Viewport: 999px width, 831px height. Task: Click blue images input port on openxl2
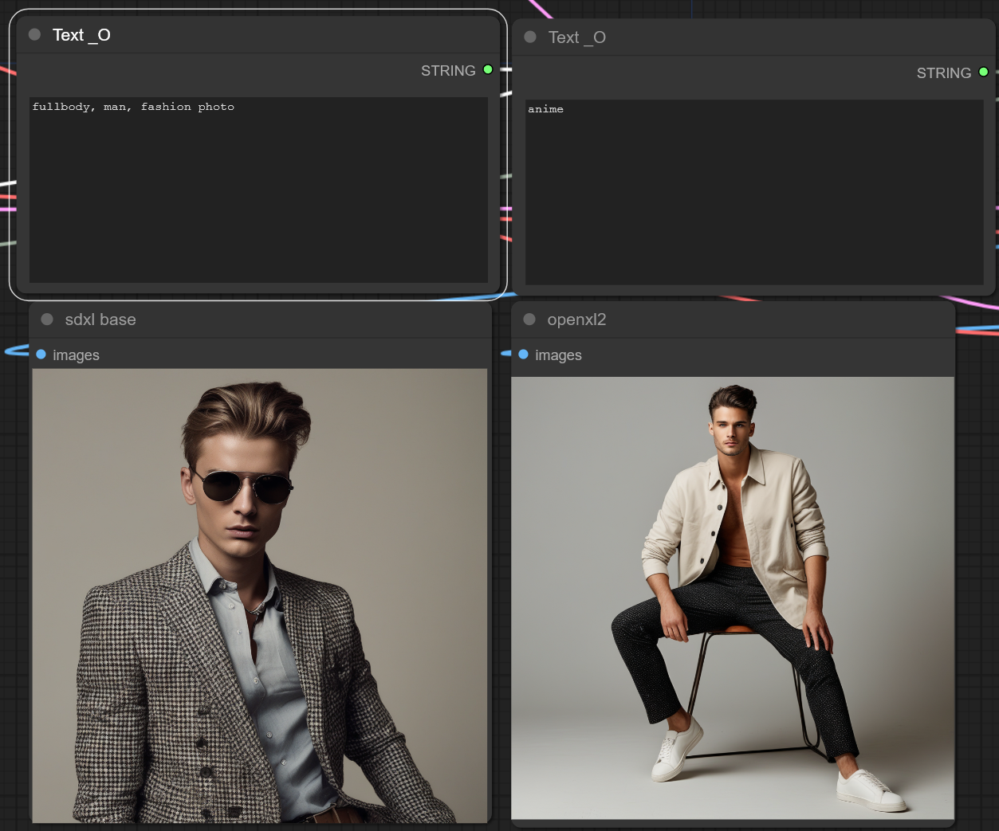(x=524, y=355)
